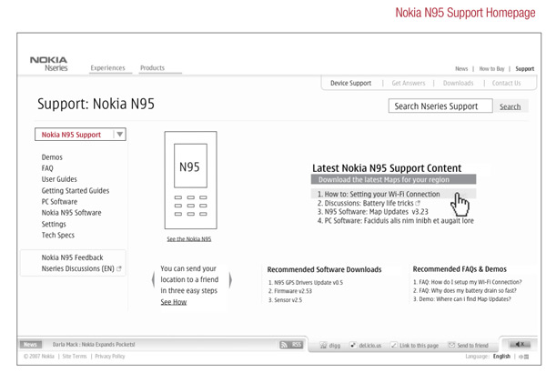Go to News in top navigation

point(461,69)
